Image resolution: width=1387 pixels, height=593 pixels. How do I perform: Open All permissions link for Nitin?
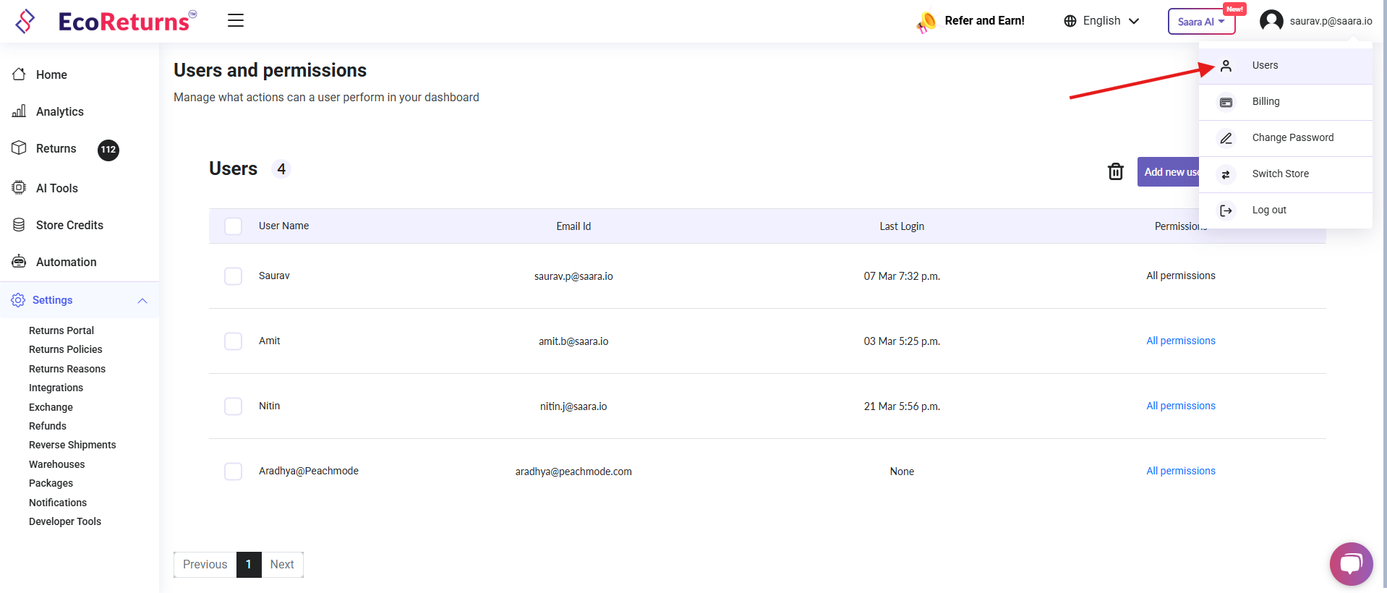(x=1180, y=406)
